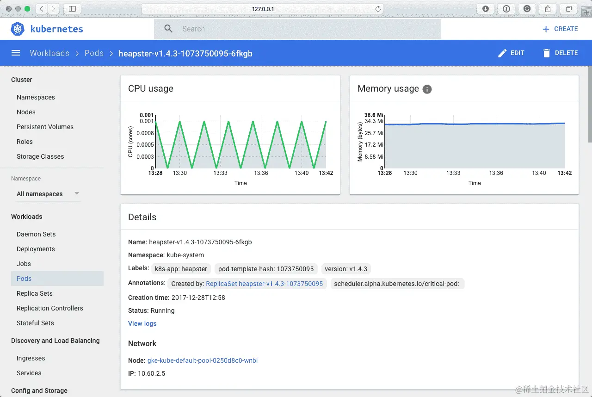The image size is (592, 397).
Task: Open the All namespaces dropdown
Action: point(48,194)
